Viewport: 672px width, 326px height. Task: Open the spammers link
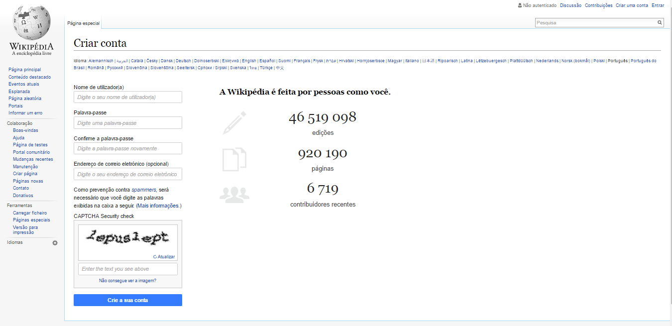(144, 190)
